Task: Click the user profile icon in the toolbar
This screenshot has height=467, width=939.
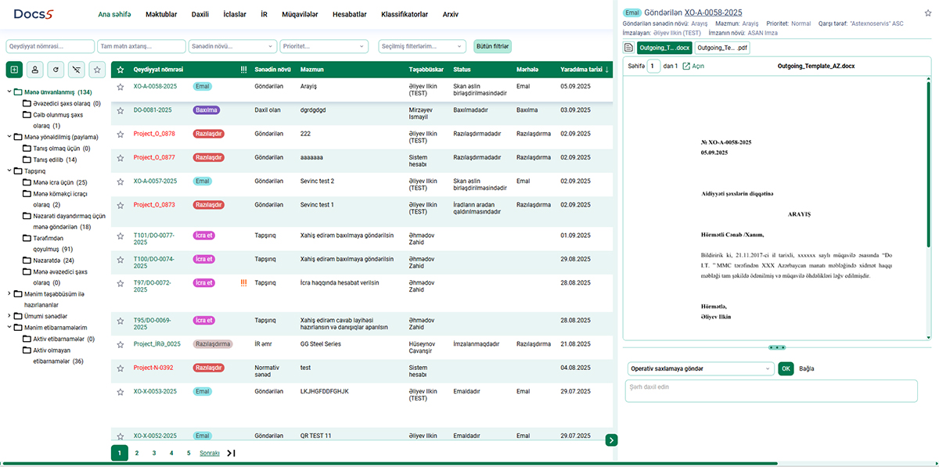Action: tap(35, 70)
